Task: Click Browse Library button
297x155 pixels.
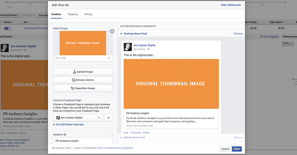Action: point(83,80)
